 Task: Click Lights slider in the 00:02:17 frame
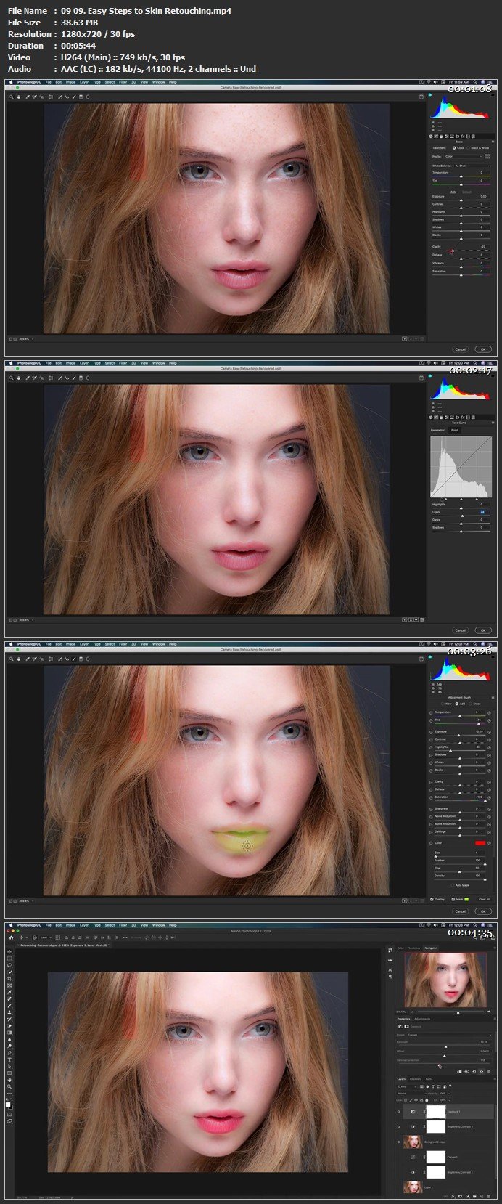click(461, 515)
